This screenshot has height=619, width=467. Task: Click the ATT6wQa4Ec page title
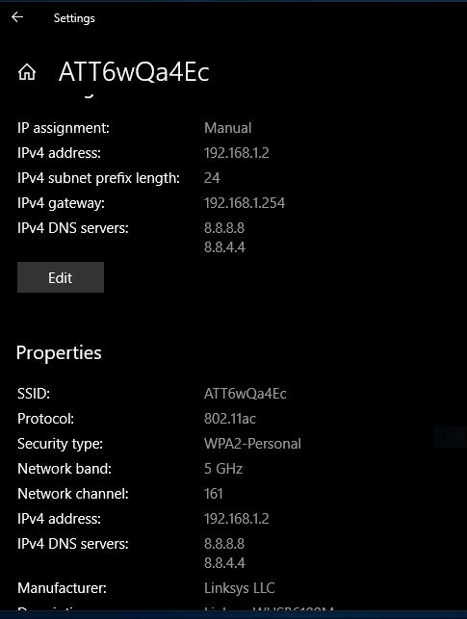click(x=134, y=72)
